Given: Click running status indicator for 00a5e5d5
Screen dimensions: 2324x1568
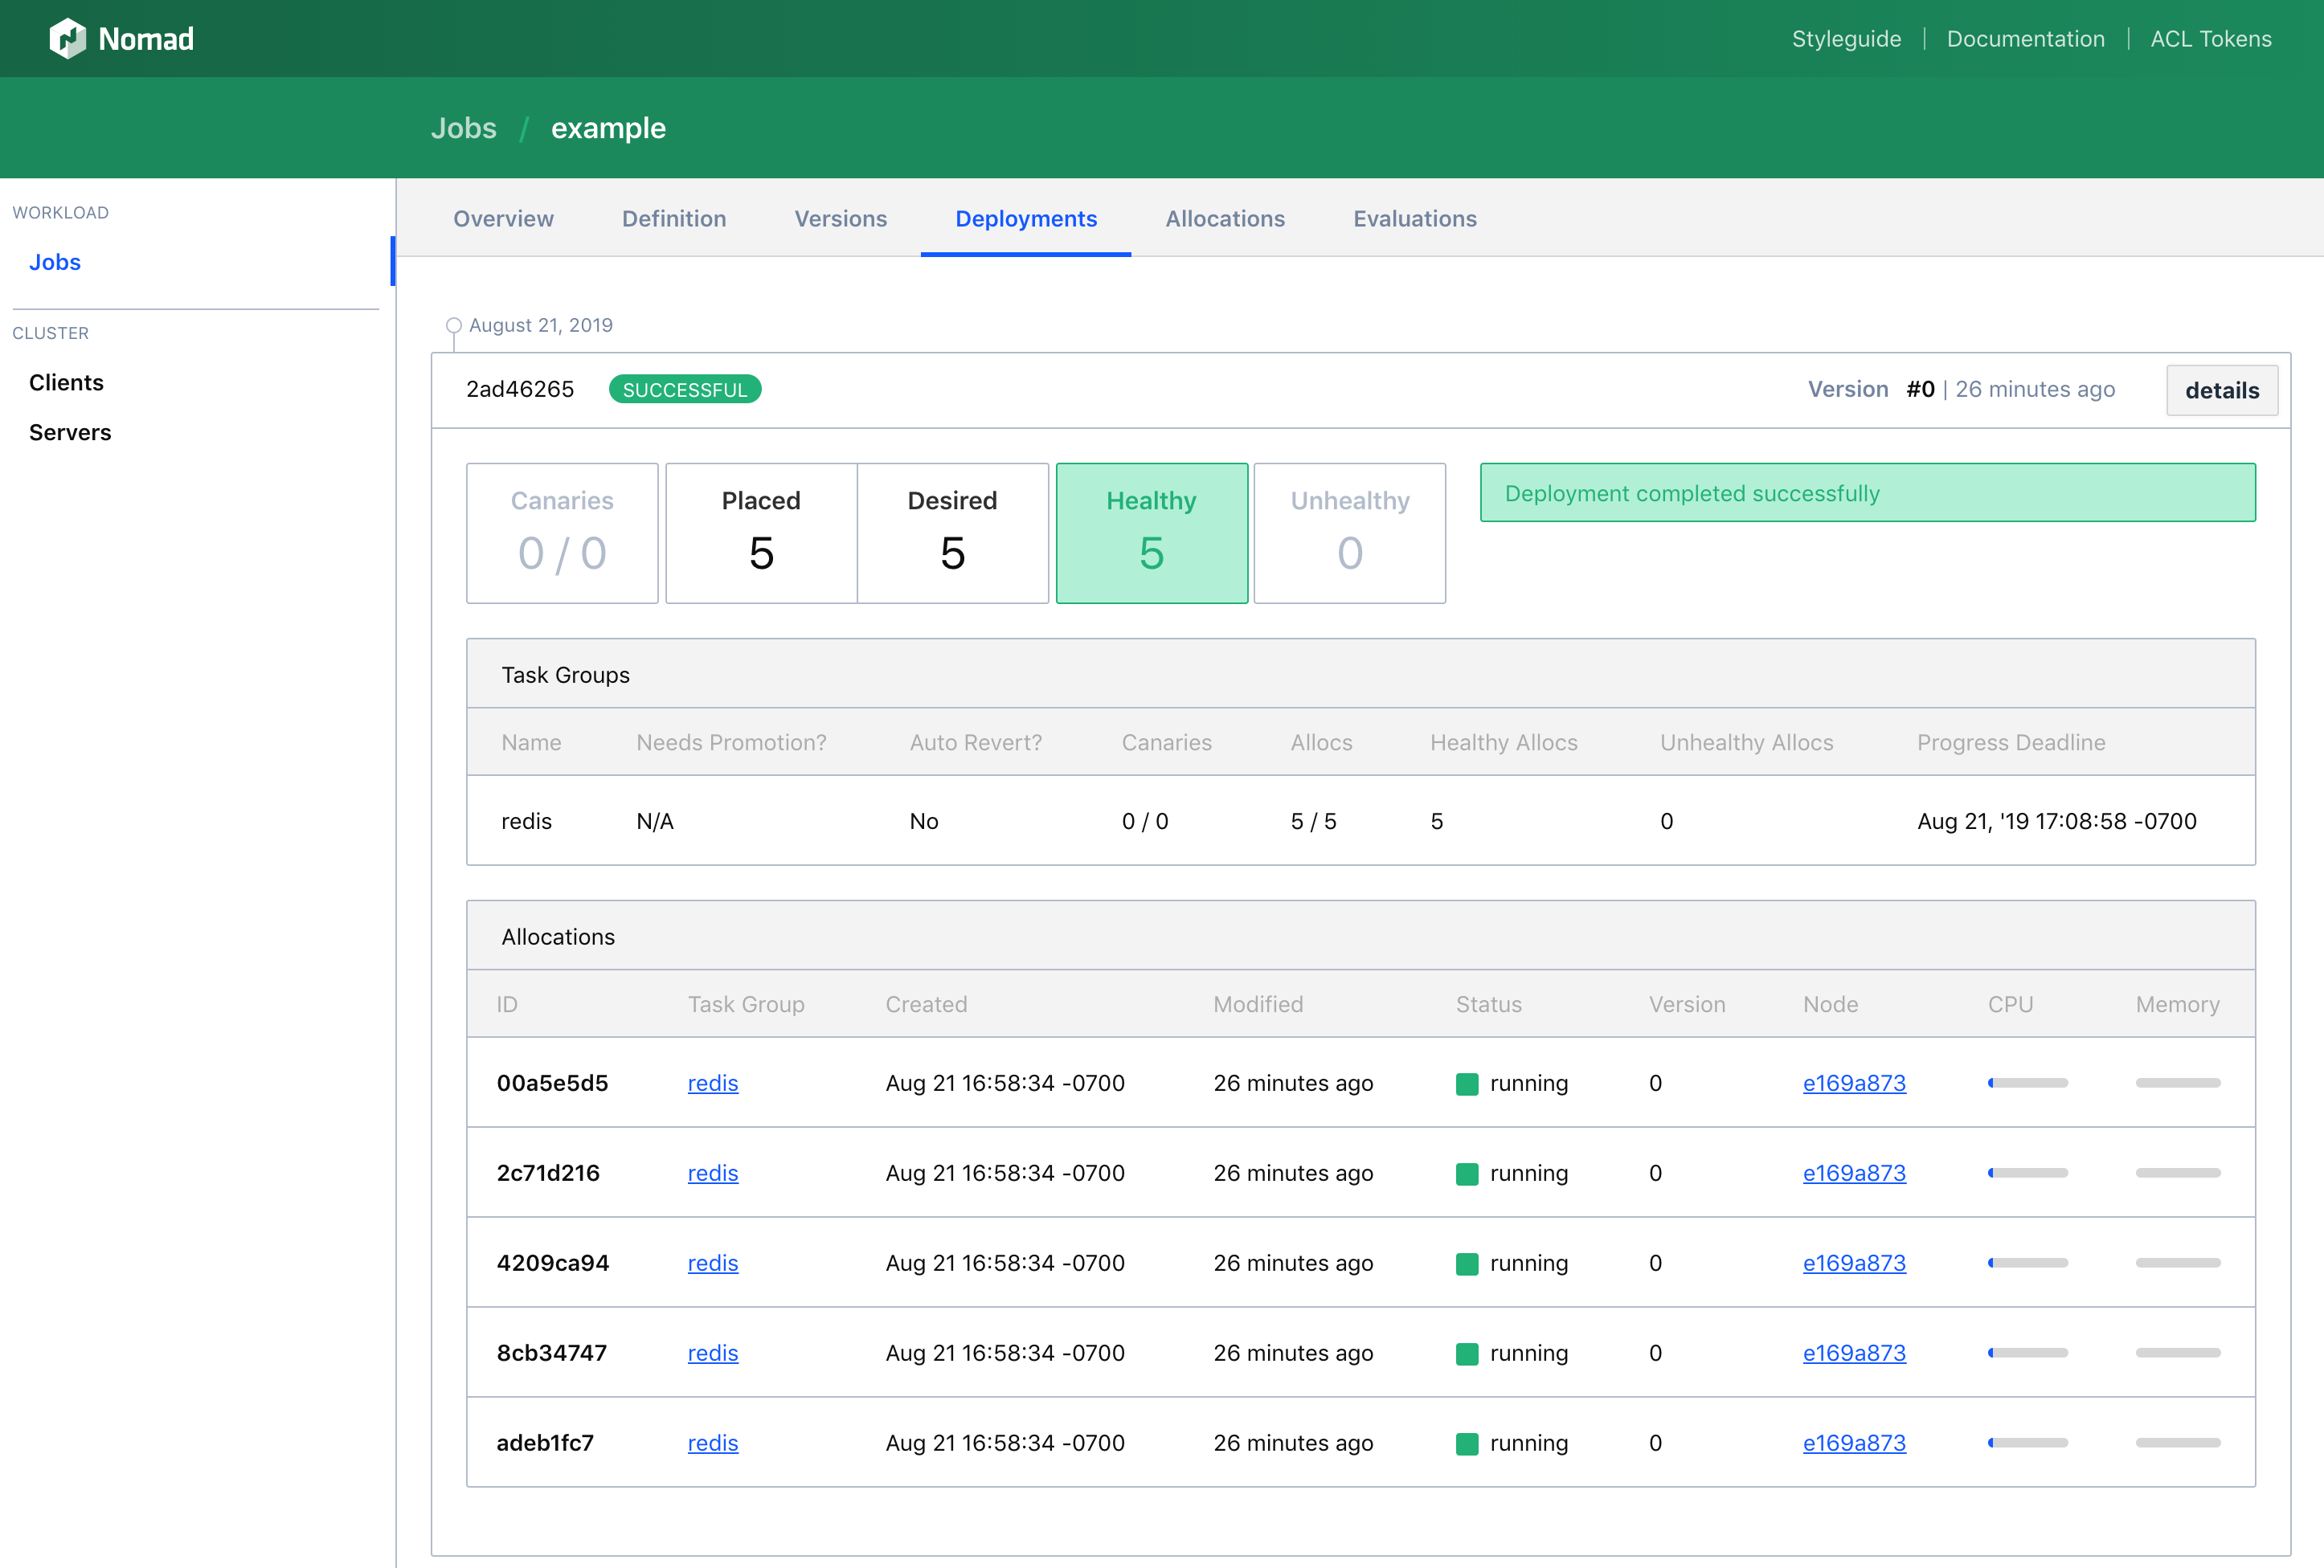Looking at the screenshot, I should coord(1467,1084).
